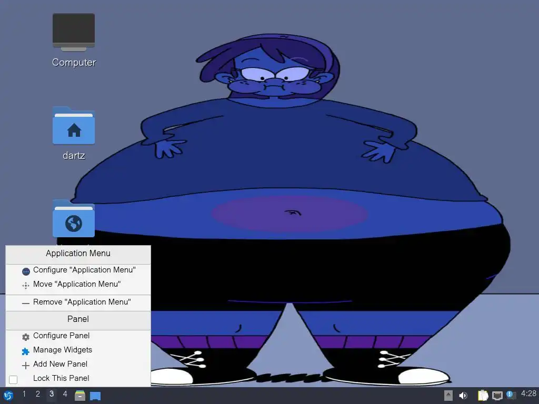Tick the Lock This Panel checkbox
The height and width of the screenshot is (404, 539).
13,379
